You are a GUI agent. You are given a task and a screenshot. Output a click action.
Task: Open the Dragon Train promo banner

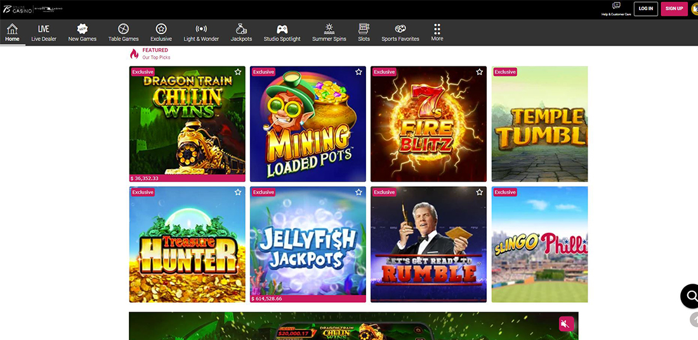pyautogui.click(x=353, y=326)
